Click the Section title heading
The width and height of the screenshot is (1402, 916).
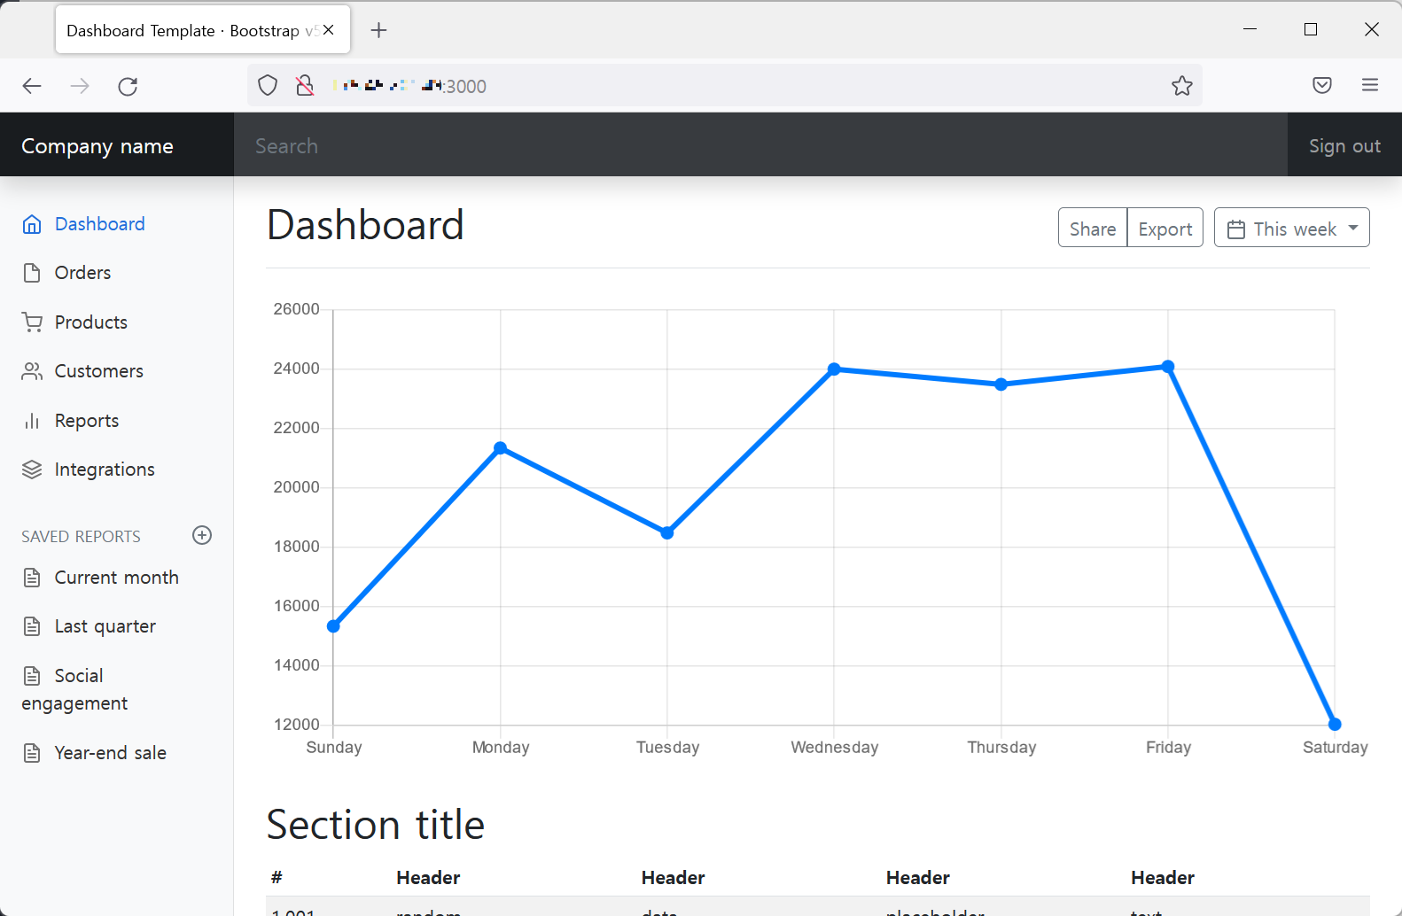(x=376, y=825)
